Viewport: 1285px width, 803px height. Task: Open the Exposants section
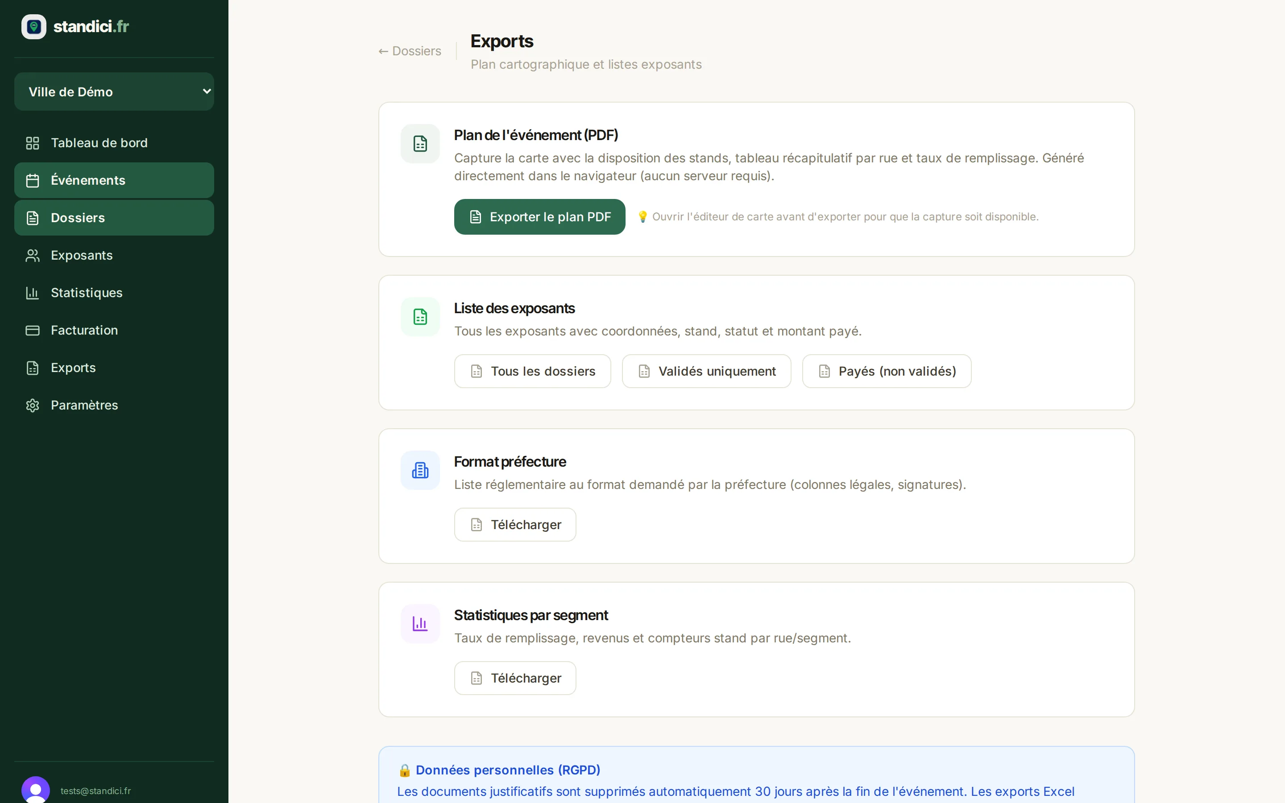(114, 256)
